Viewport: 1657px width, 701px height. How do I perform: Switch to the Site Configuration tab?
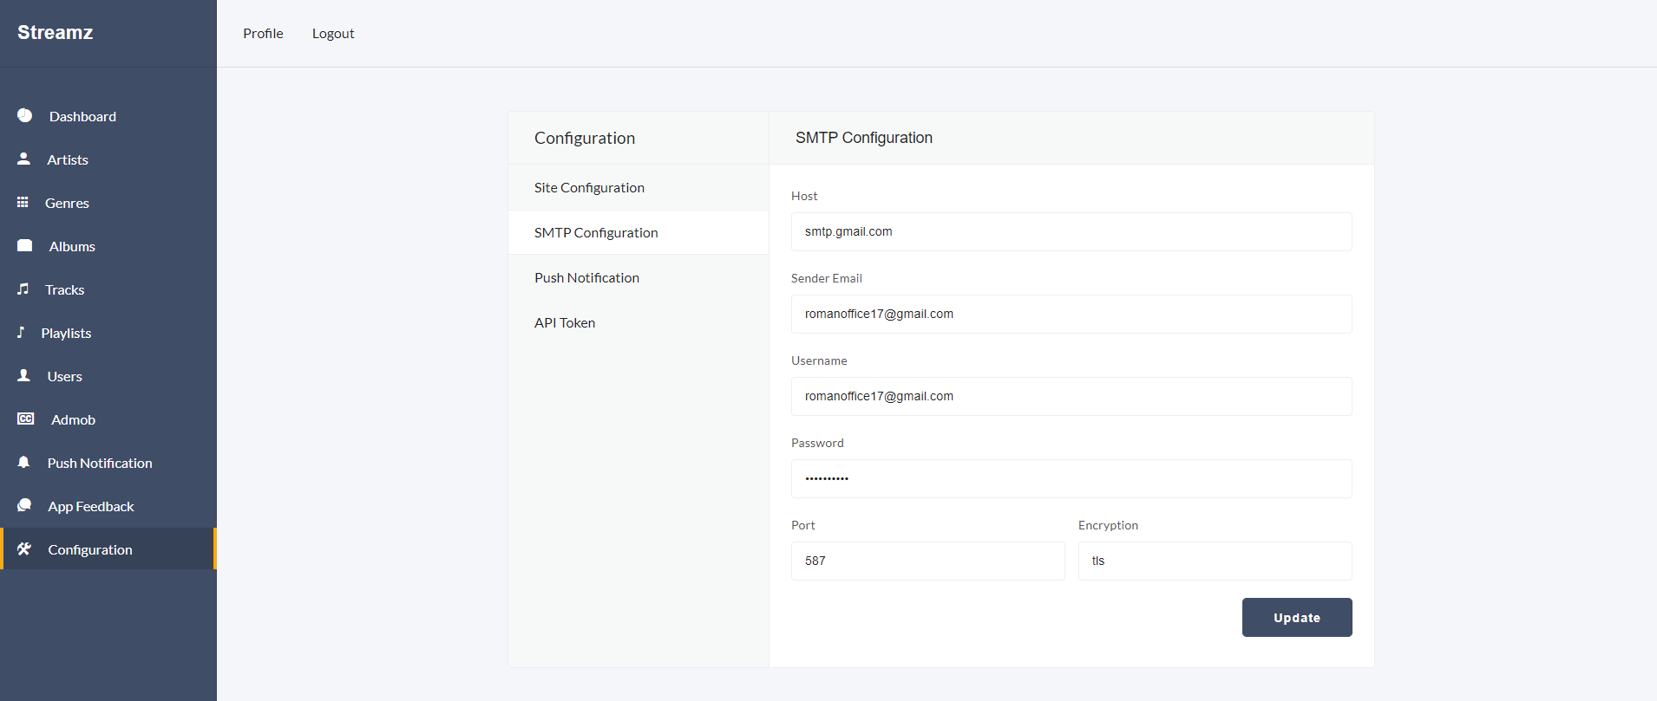[x=589, y=188]
